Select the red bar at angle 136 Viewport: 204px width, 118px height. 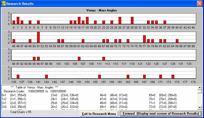point(18,77)
